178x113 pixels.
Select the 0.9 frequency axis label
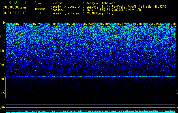tap(3, 65)
